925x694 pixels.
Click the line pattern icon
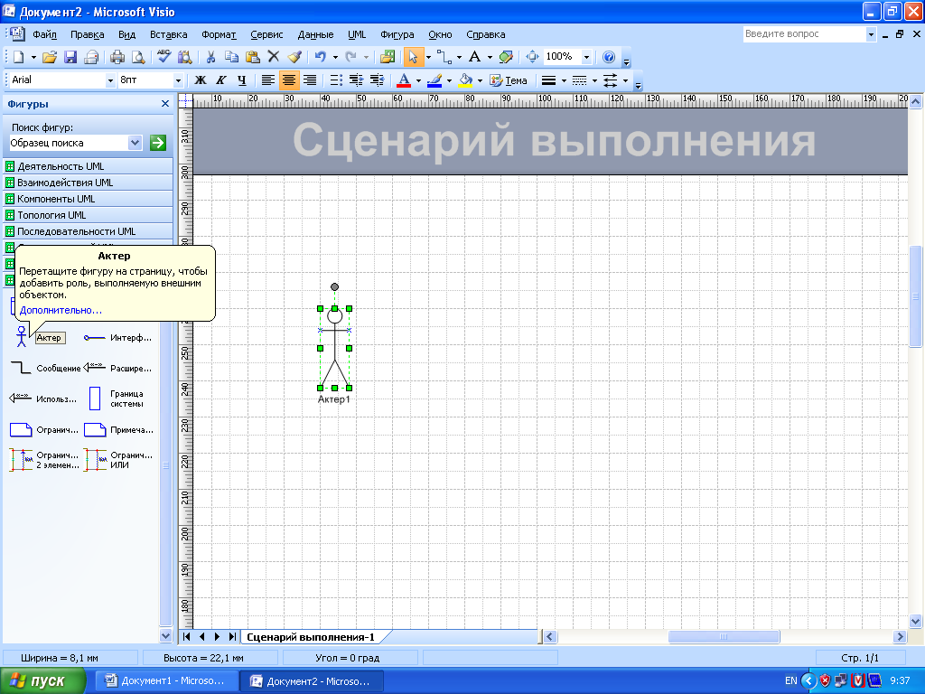(x=579, y=80)
